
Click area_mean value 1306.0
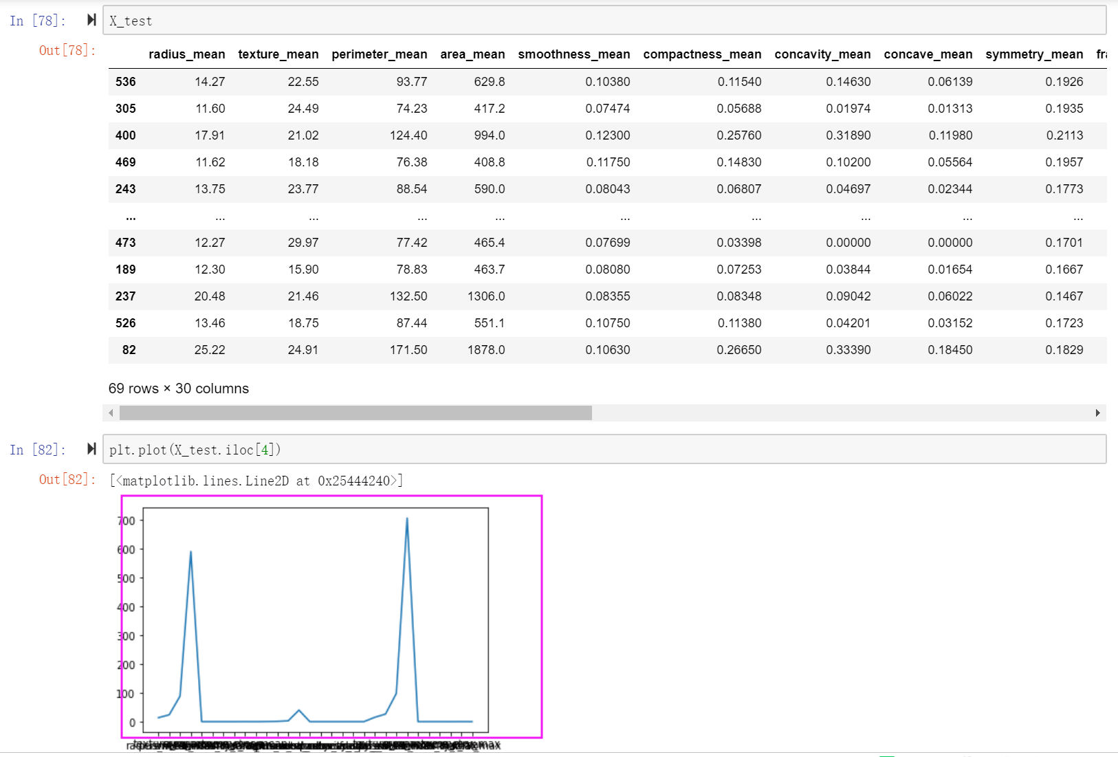click(x=486, y=296)
